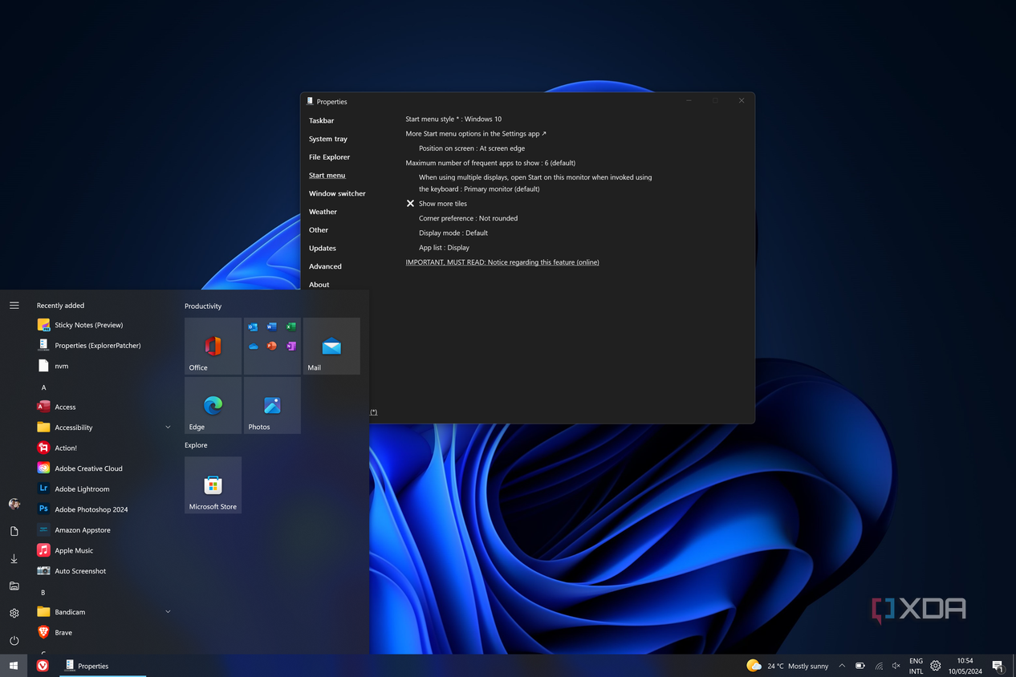This screenshot has height=677, width=1016.
Task: Open Downloads from Start menu sidebar
Action: coord(14,559)
